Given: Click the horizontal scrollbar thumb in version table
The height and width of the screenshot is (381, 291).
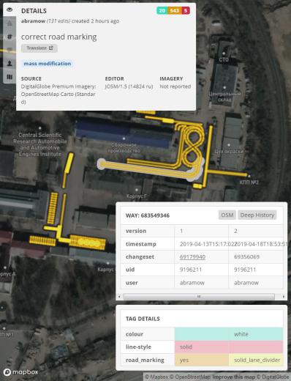Looking at the screenshot, I should coord(199,297).
